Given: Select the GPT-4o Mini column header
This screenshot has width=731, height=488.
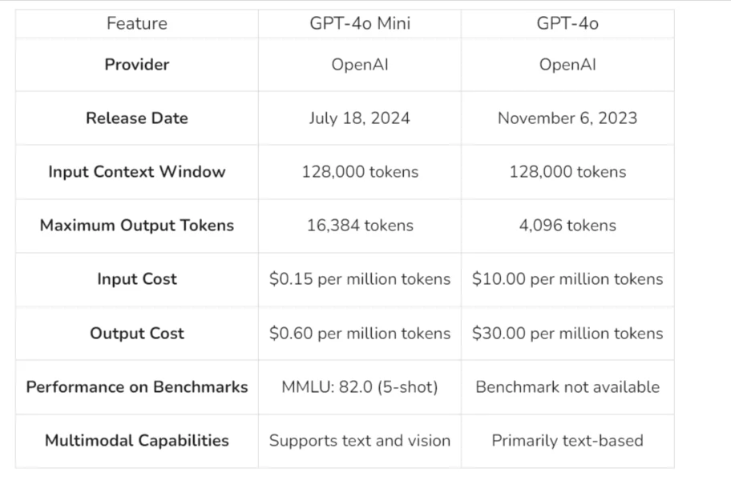Looking at the screenshot, I should click(360, 23).
